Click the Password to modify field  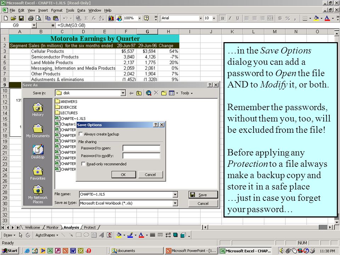(x=141, y=156)
